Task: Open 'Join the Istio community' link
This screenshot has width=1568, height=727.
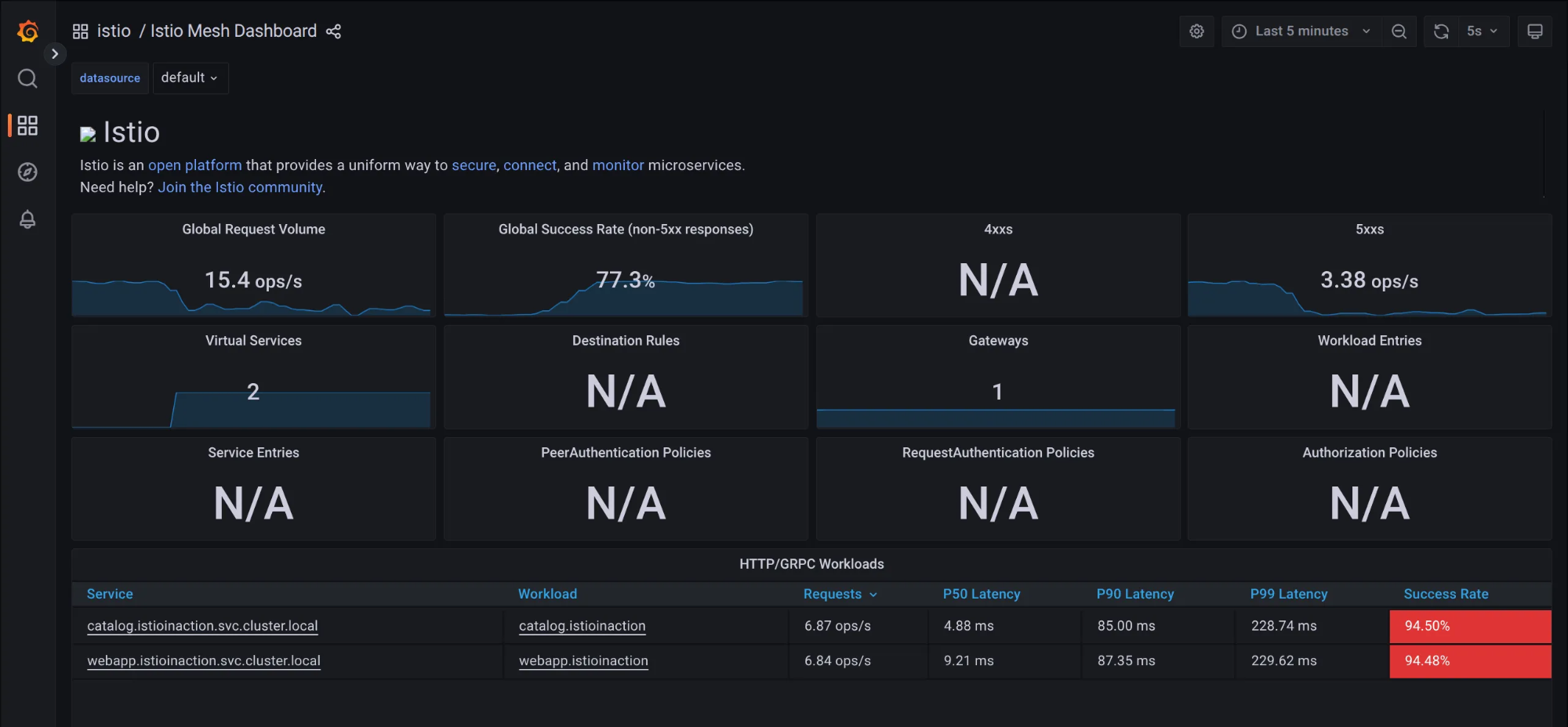Action: click(x=240, y=187)
